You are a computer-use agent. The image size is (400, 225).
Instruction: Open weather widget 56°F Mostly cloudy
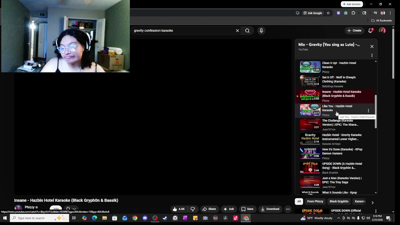pyautogui.click(x=316, y=218)
